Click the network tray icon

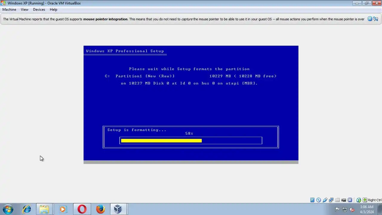tap(345, 209)
